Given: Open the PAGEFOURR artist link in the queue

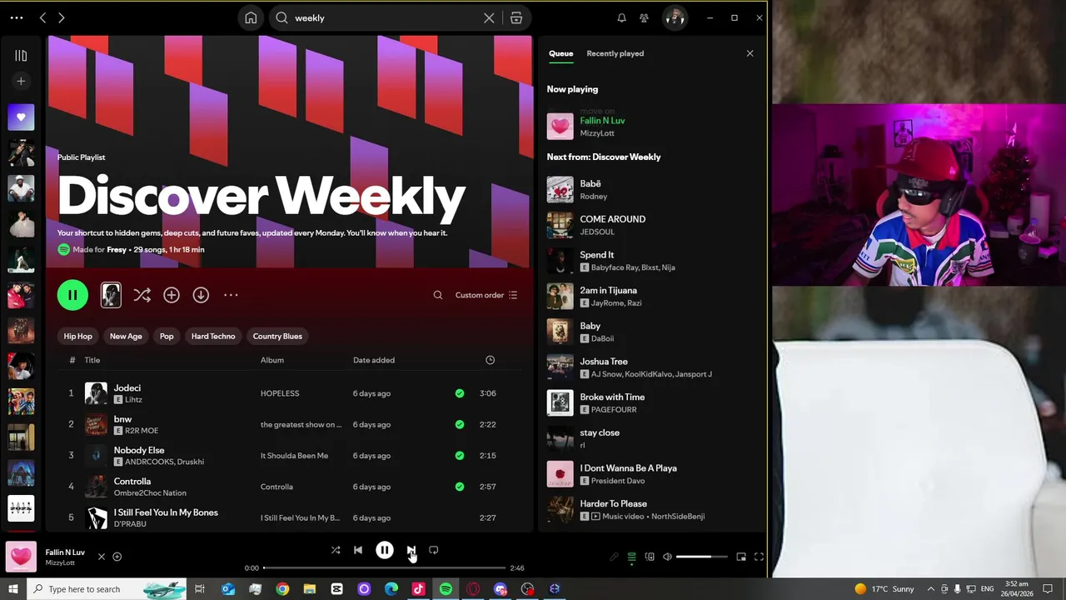Looking at the screenshot, I should [614, 410].
